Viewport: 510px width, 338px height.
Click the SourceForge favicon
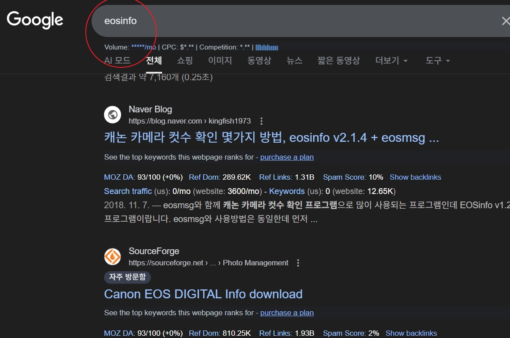point(113,256)
